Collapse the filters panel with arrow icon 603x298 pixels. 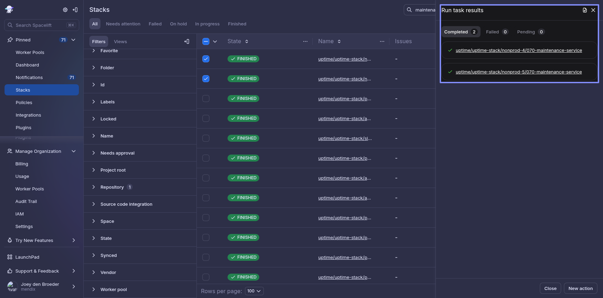click(187, 41)
